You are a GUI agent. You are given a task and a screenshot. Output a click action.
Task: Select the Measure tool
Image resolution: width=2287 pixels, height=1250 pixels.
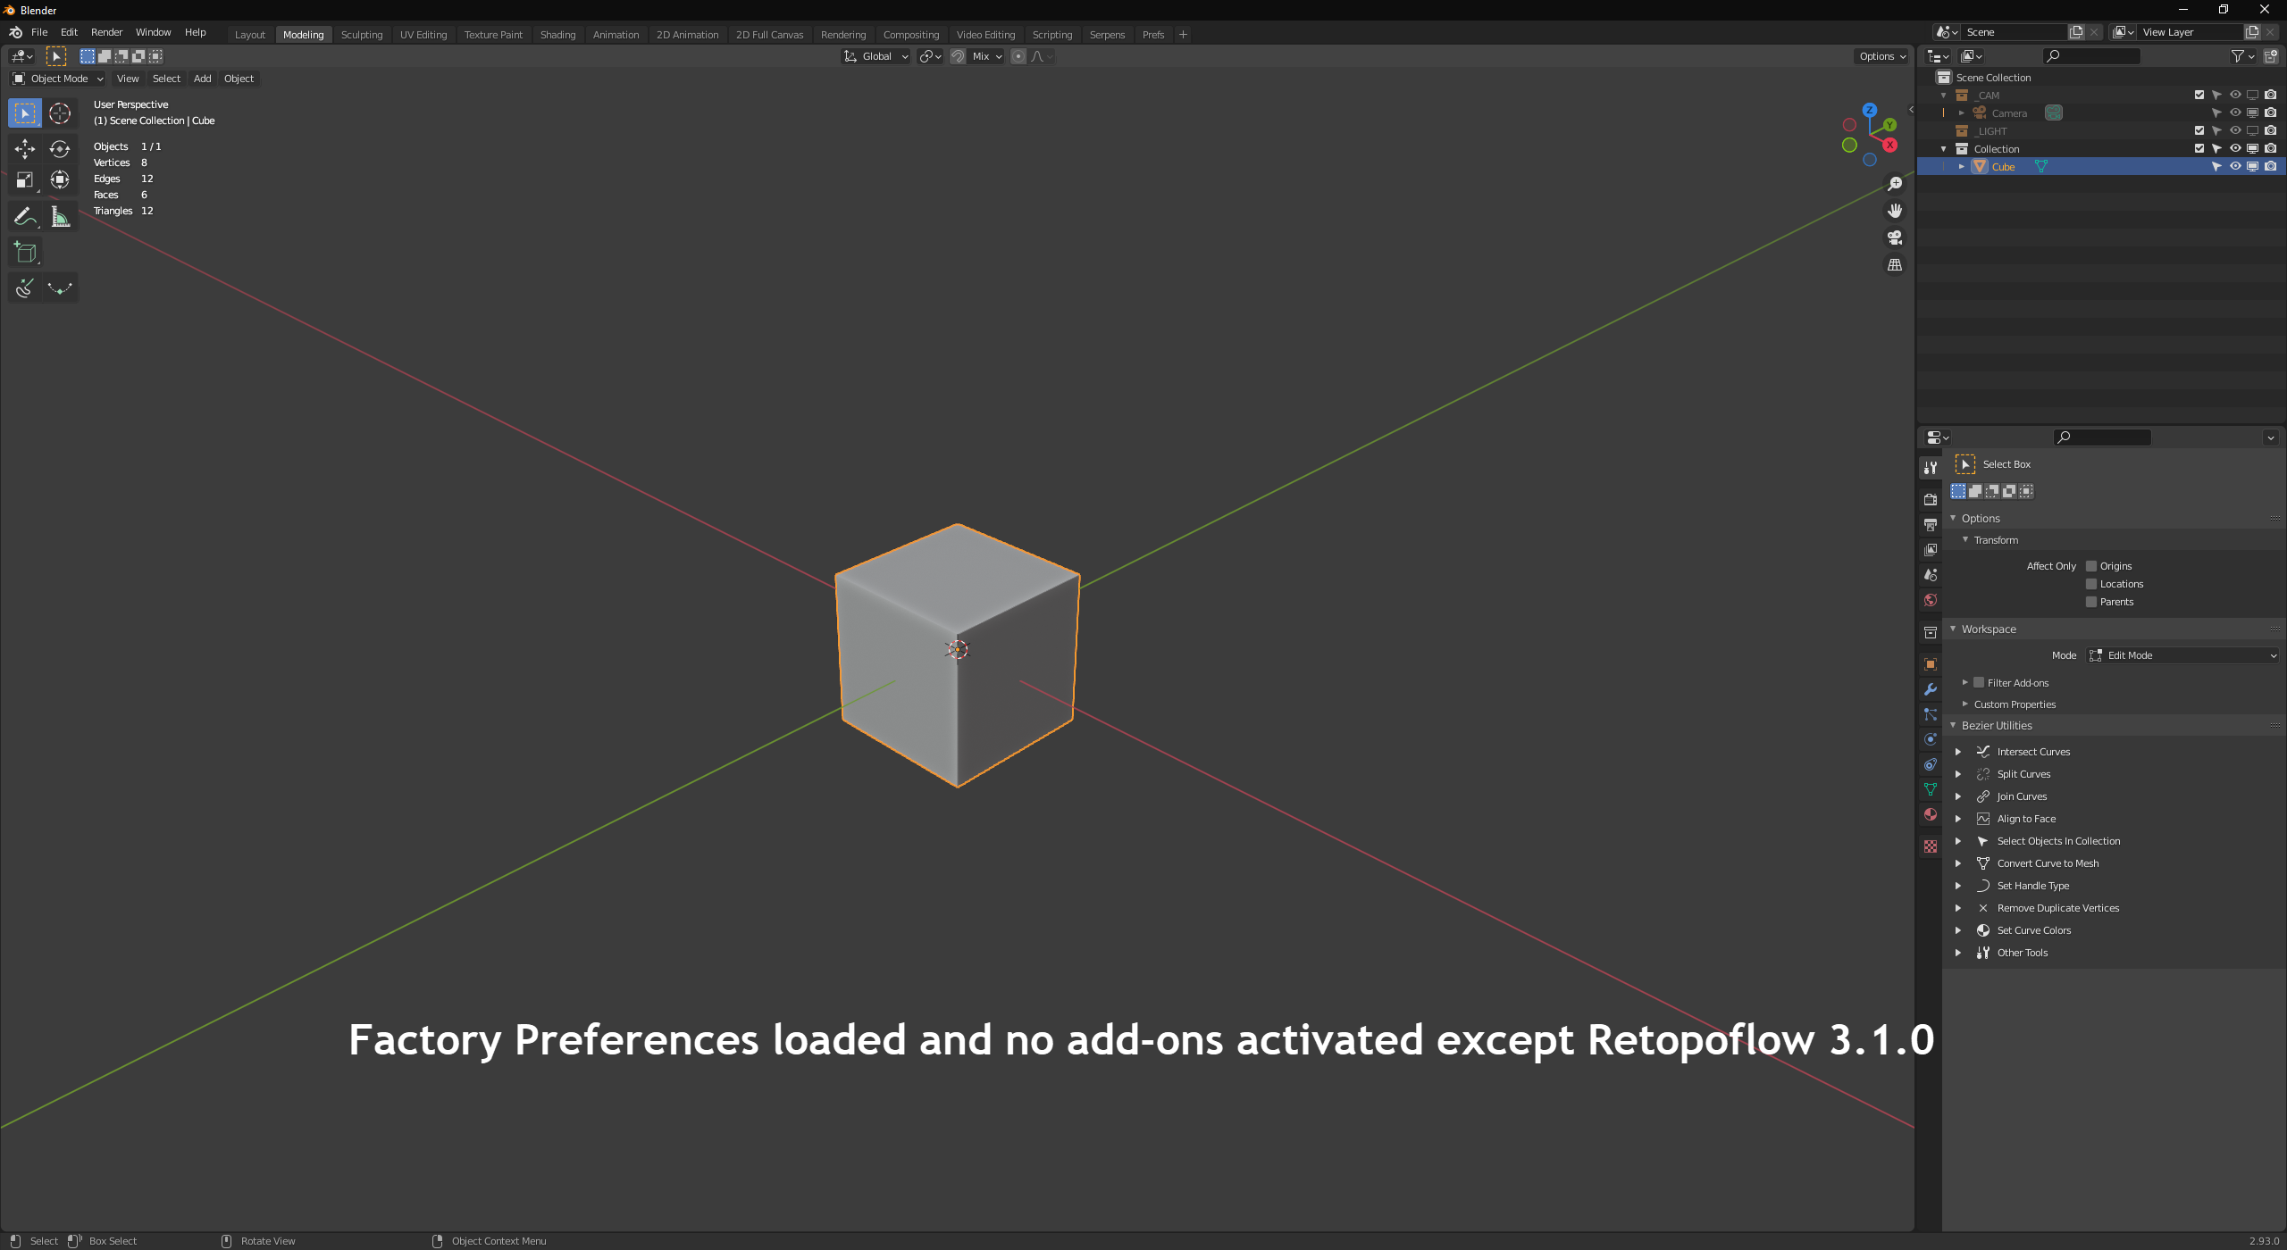[x=60, y=215]
